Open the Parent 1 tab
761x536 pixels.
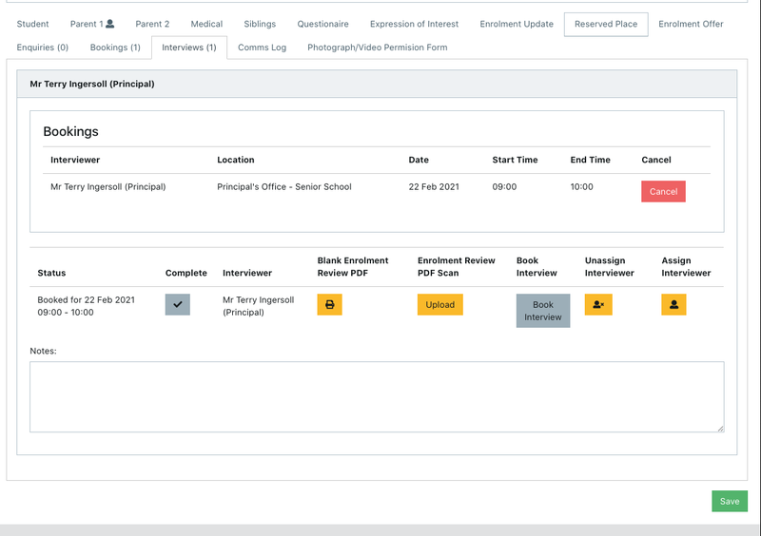(x=92, y=24)
